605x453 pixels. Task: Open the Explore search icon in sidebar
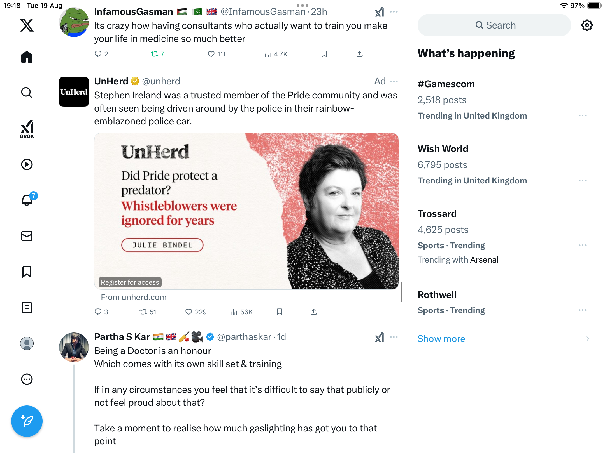tap(27, 93)
